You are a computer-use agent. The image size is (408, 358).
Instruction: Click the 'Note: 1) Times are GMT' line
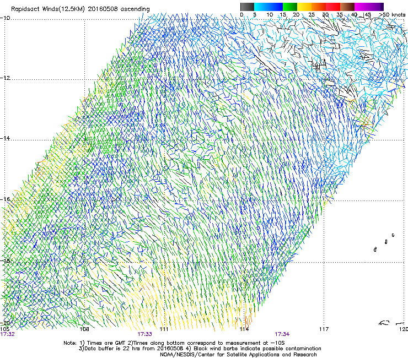click(x=174, y=343)
